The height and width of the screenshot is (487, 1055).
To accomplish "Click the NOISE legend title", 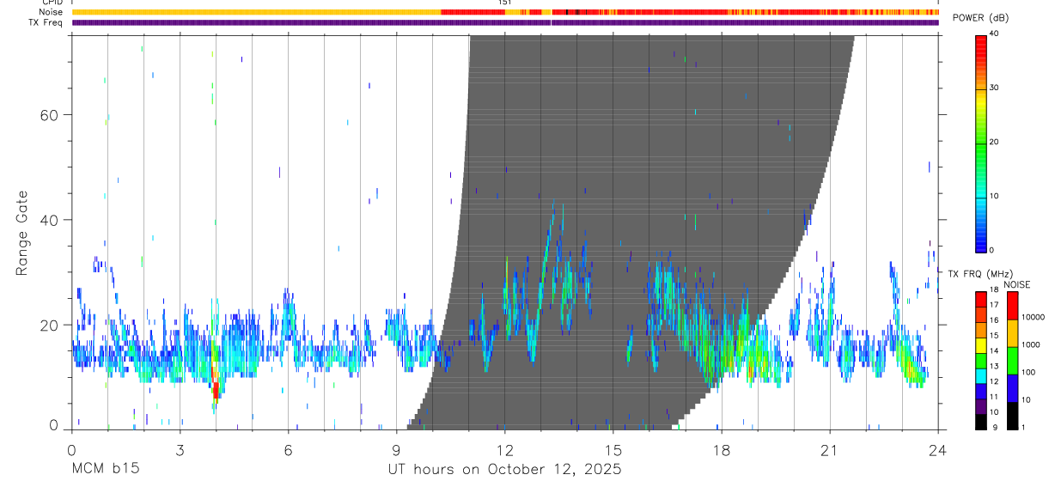I will pos(1016,284).
